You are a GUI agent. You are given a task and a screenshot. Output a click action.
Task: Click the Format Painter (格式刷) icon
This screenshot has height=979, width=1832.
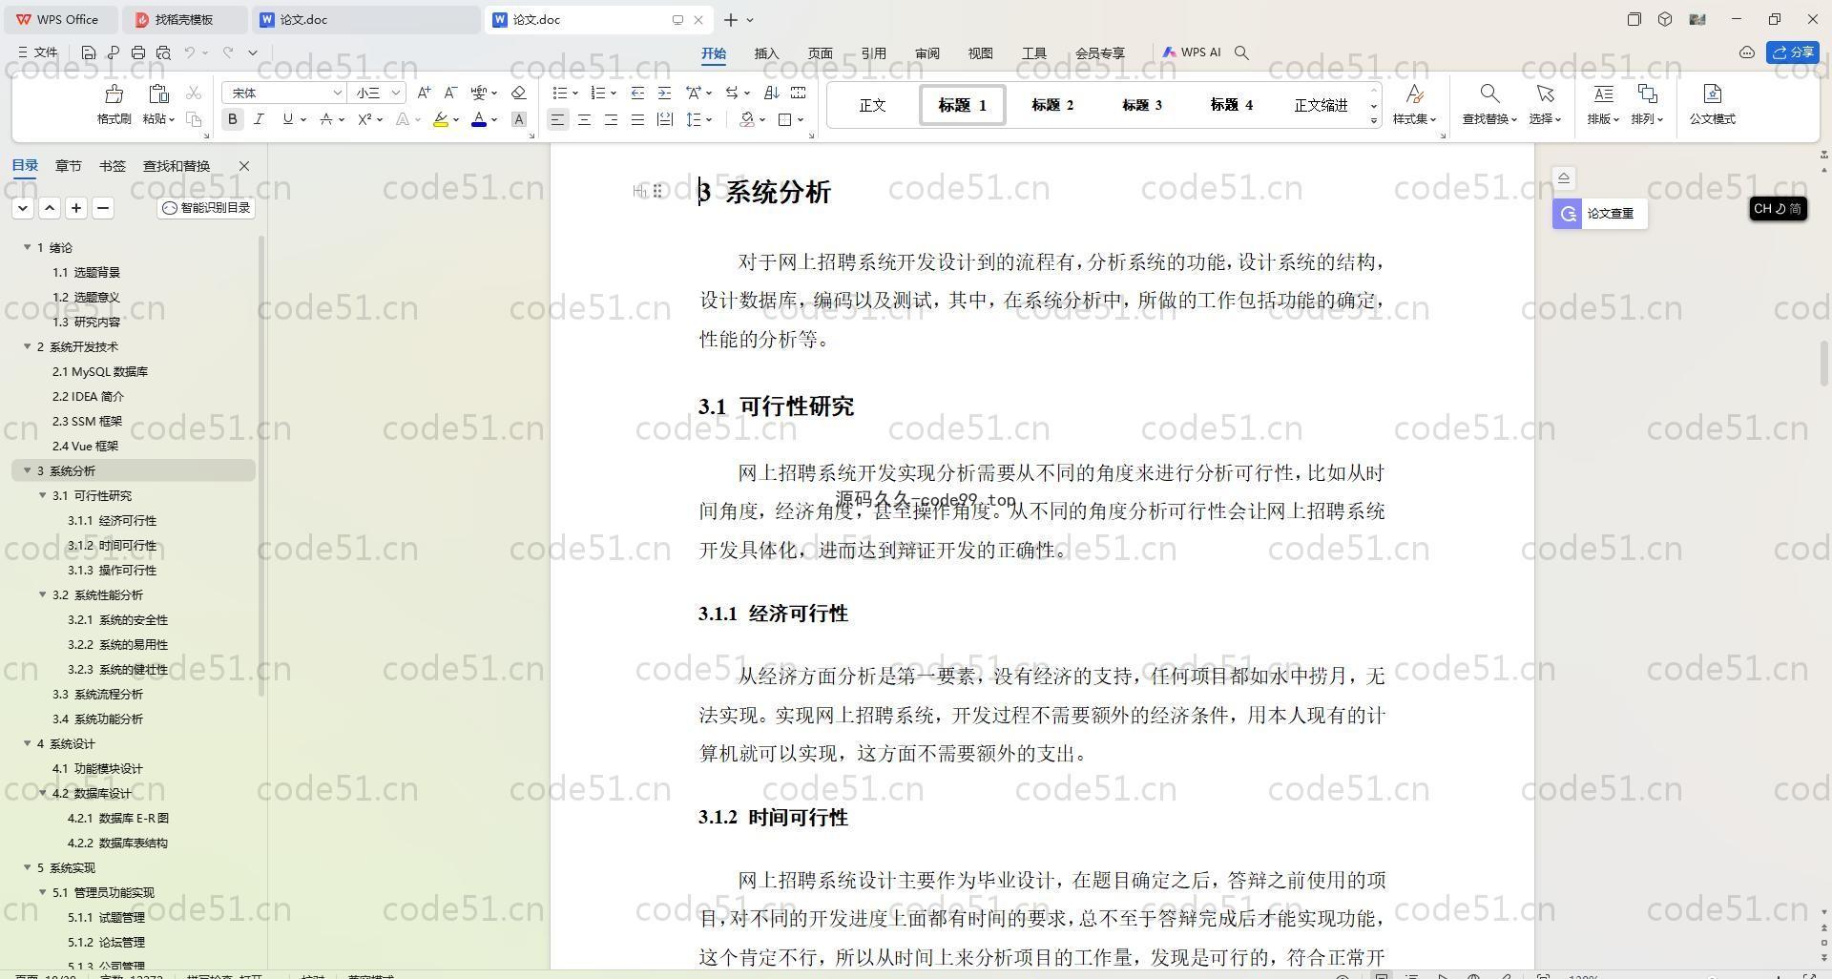click(114, 94)
